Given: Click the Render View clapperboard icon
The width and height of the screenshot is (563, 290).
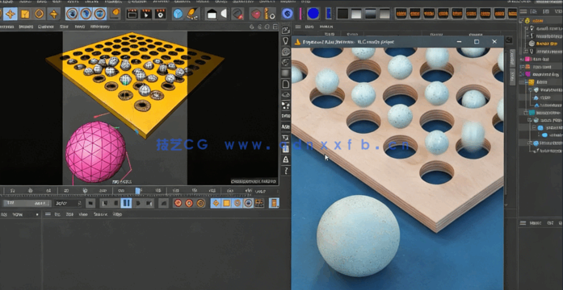Looking at the screenshot, I should (132, 14).
